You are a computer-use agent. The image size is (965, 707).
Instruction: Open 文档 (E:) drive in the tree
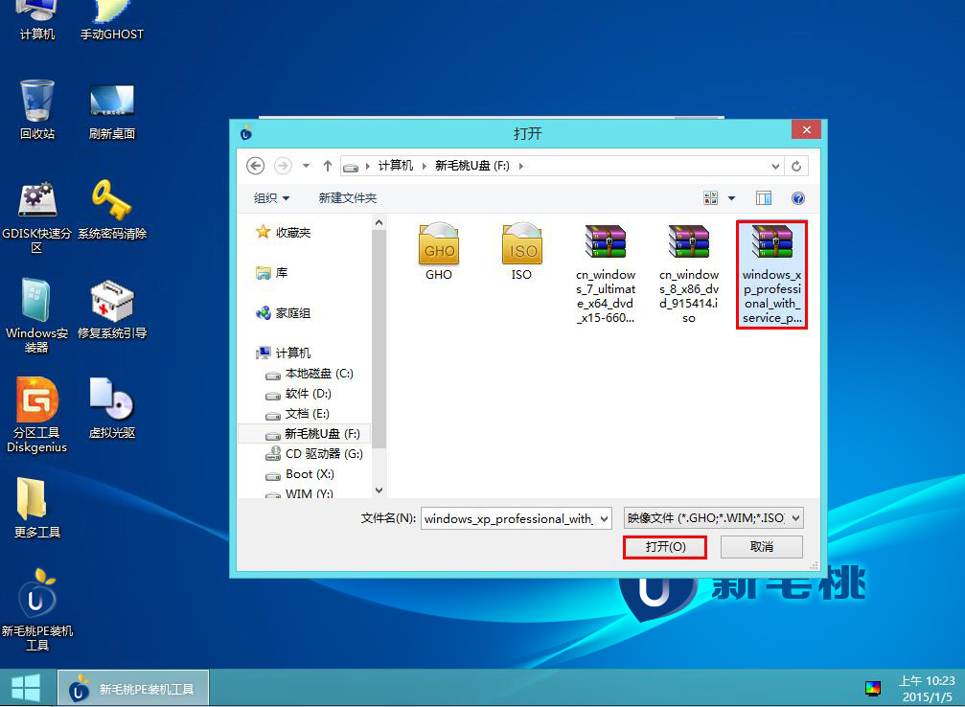pos(297,414)
